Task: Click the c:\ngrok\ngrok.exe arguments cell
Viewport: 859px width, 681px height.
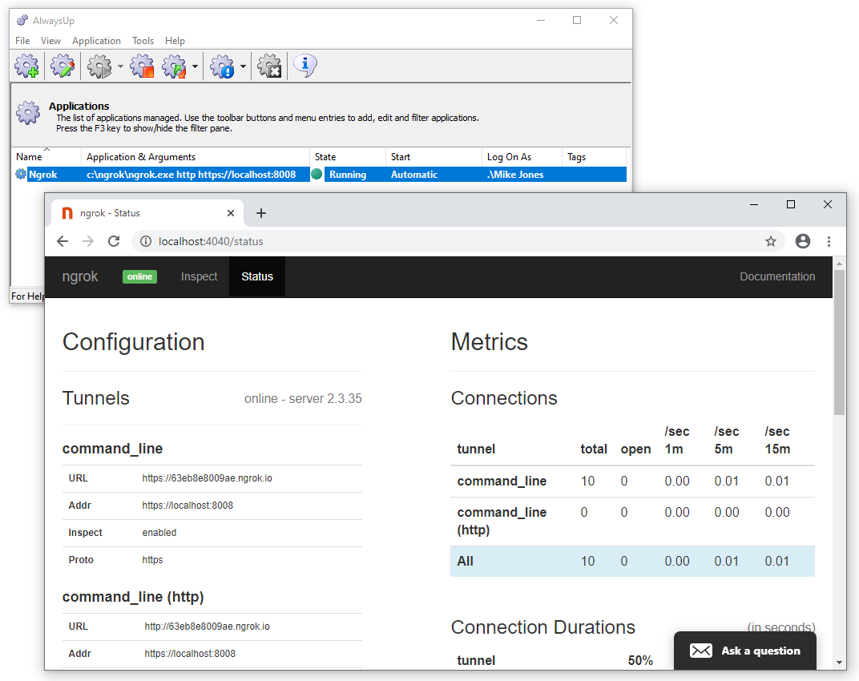Action: (x=192, y=174)
